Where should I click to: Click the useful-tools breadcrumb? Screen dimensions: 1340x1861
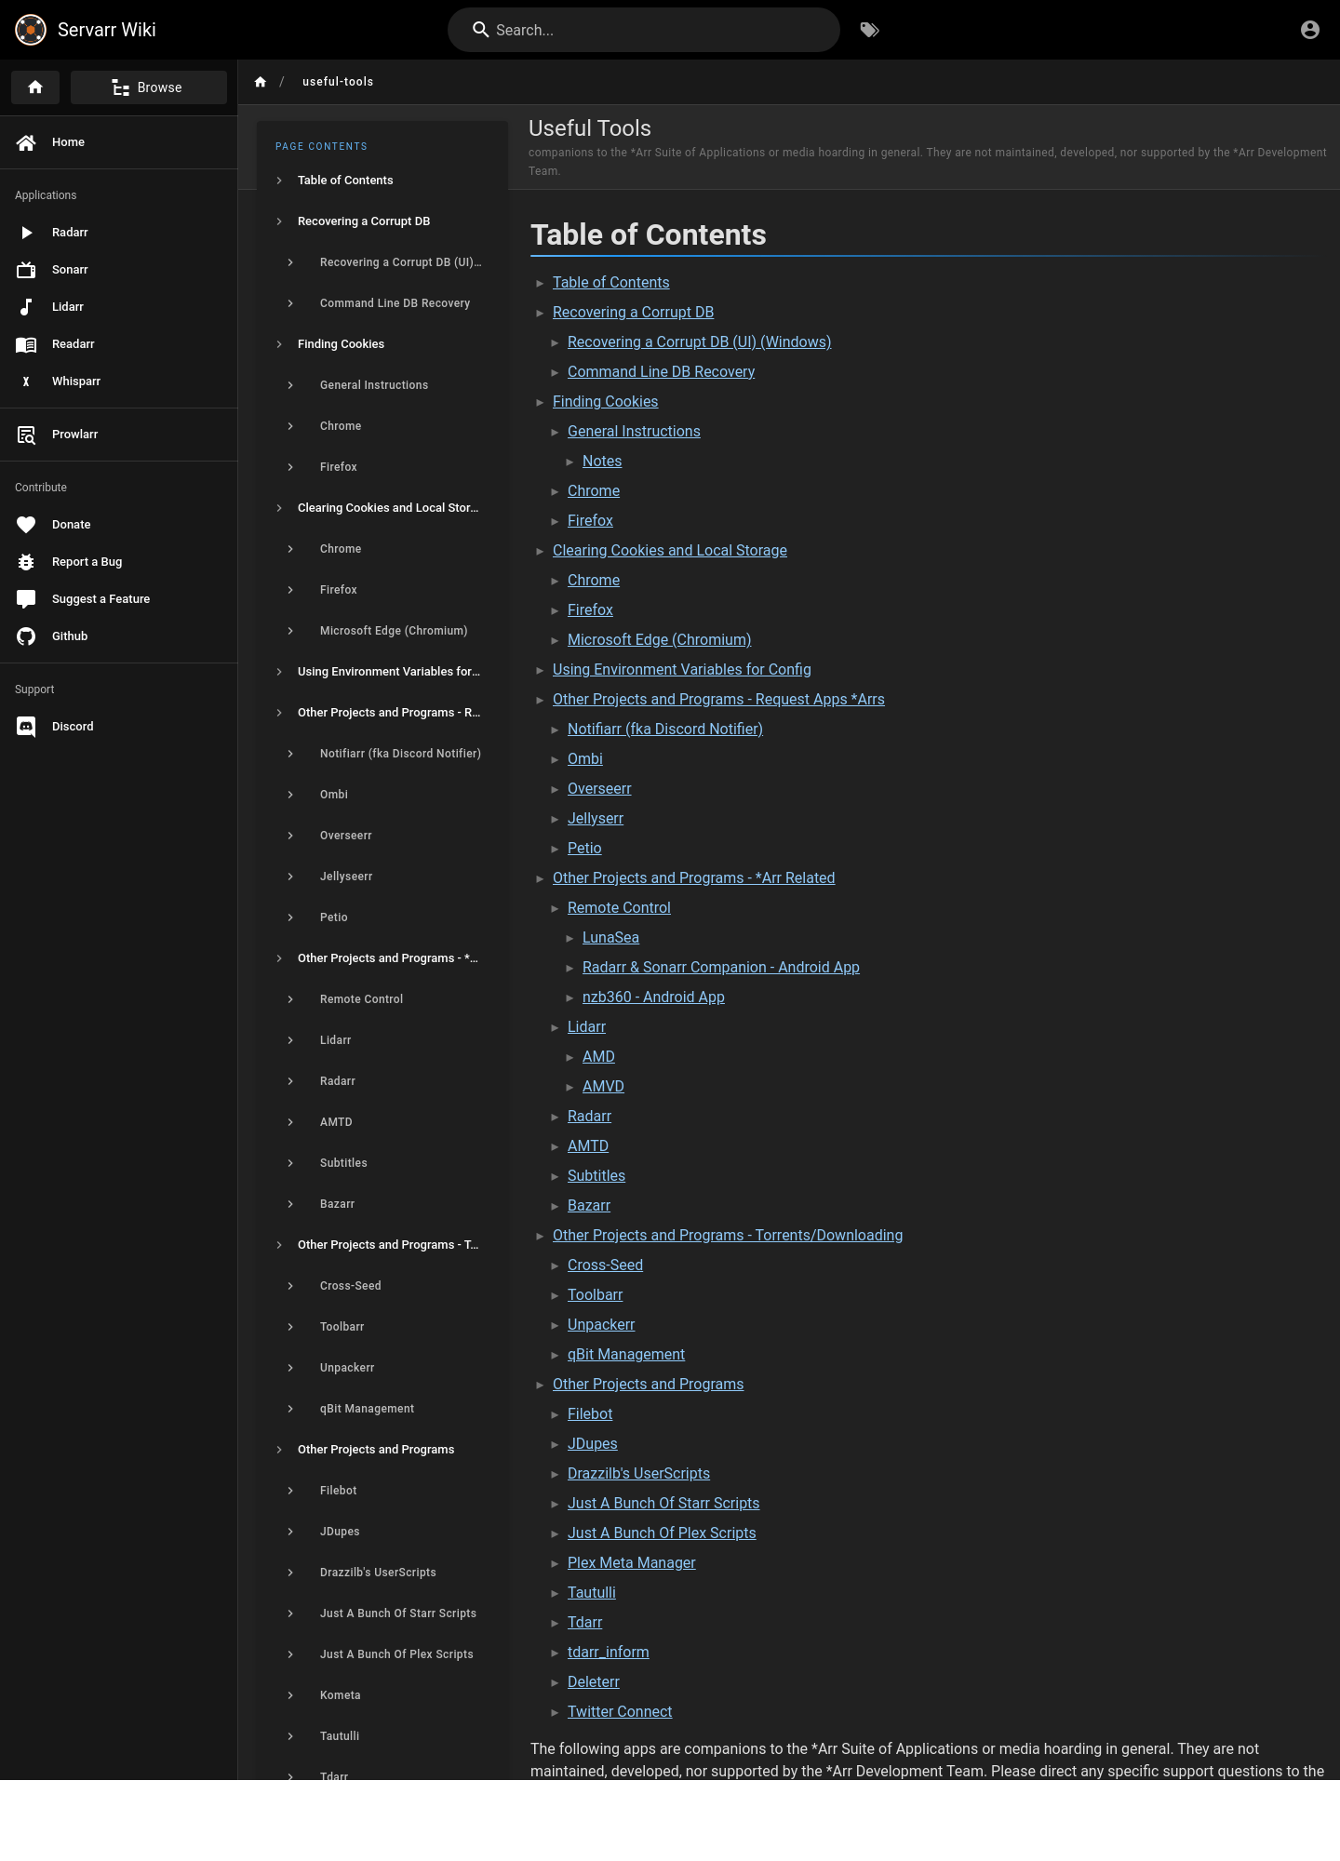point(338,82)
